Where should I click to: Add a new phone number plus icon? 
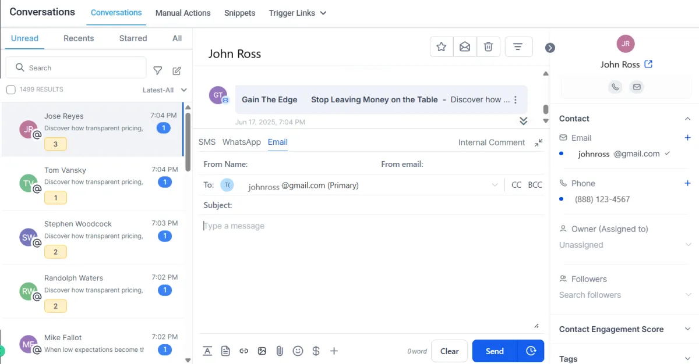coord(687,183)
